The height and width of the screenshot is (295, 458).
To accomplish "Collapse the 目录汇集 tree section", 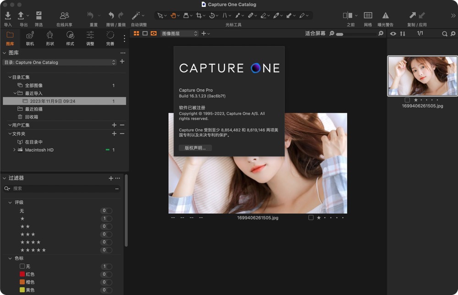I will click(x=9, y=77).
